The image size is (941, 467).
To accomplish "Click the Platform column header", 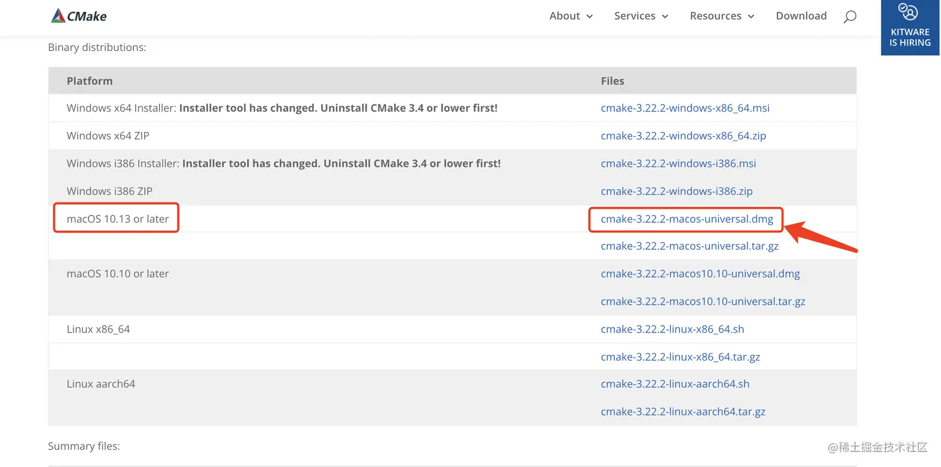I will [x=90, y=81].
